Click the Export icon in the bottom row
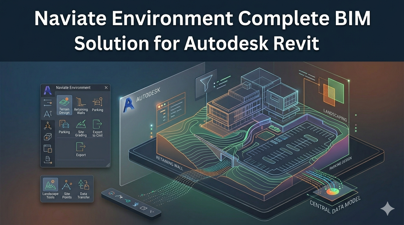 tap(81, 149)
